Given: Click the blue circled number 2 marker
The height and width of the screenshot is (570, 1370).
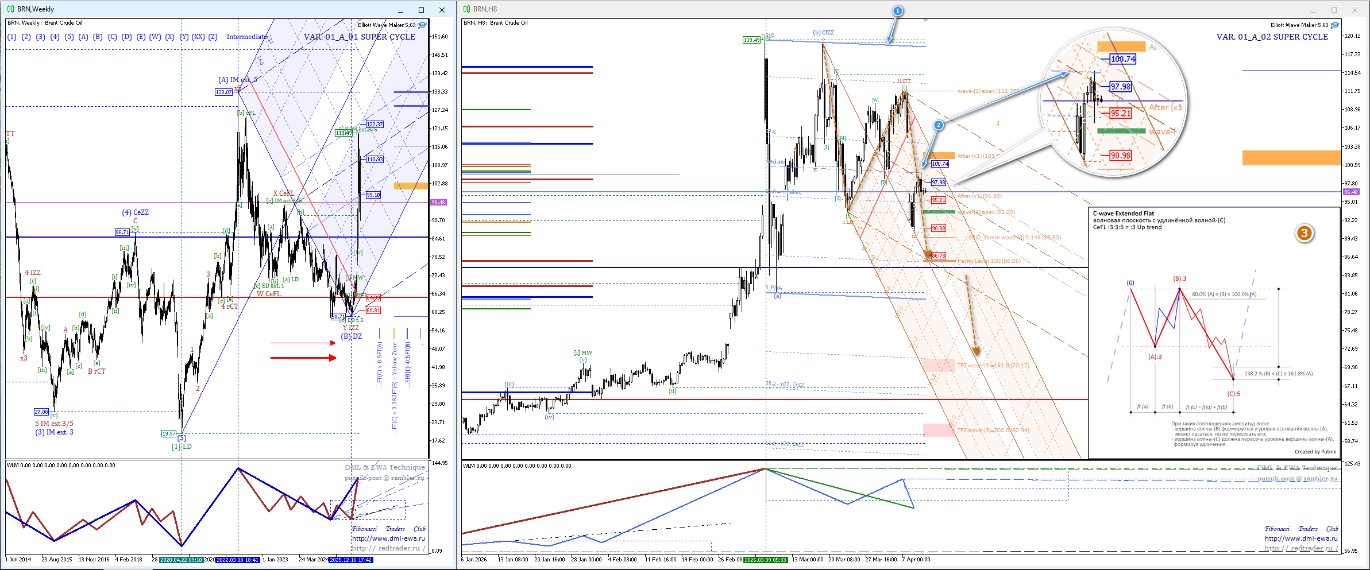Looking at the screenshot, I should click(x=938, y=125).
